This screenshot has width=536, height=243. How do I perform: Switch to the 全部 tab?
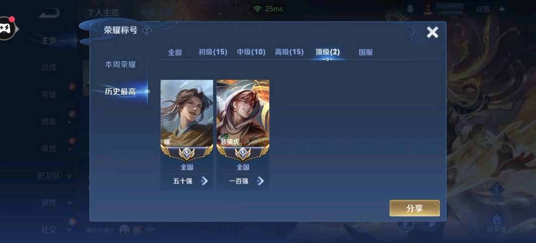pos(175,52)
